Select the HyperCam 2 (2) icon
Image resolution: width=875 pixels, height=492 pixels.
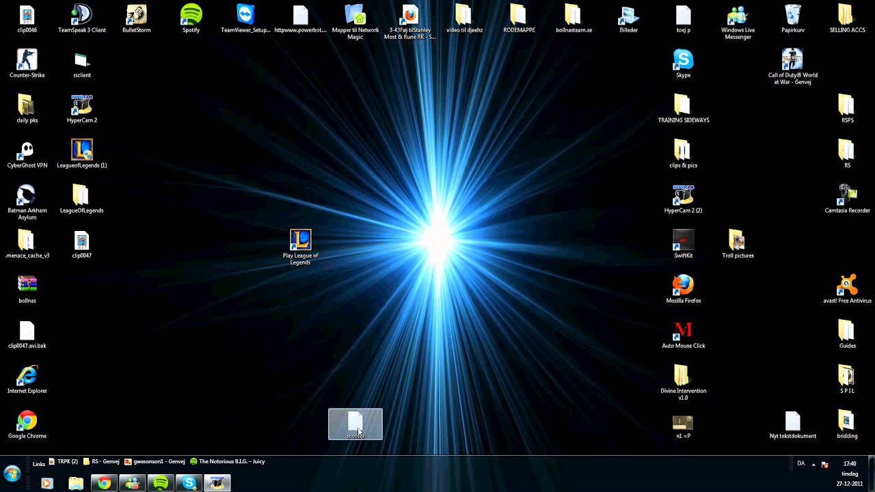(x=684, y=200)
